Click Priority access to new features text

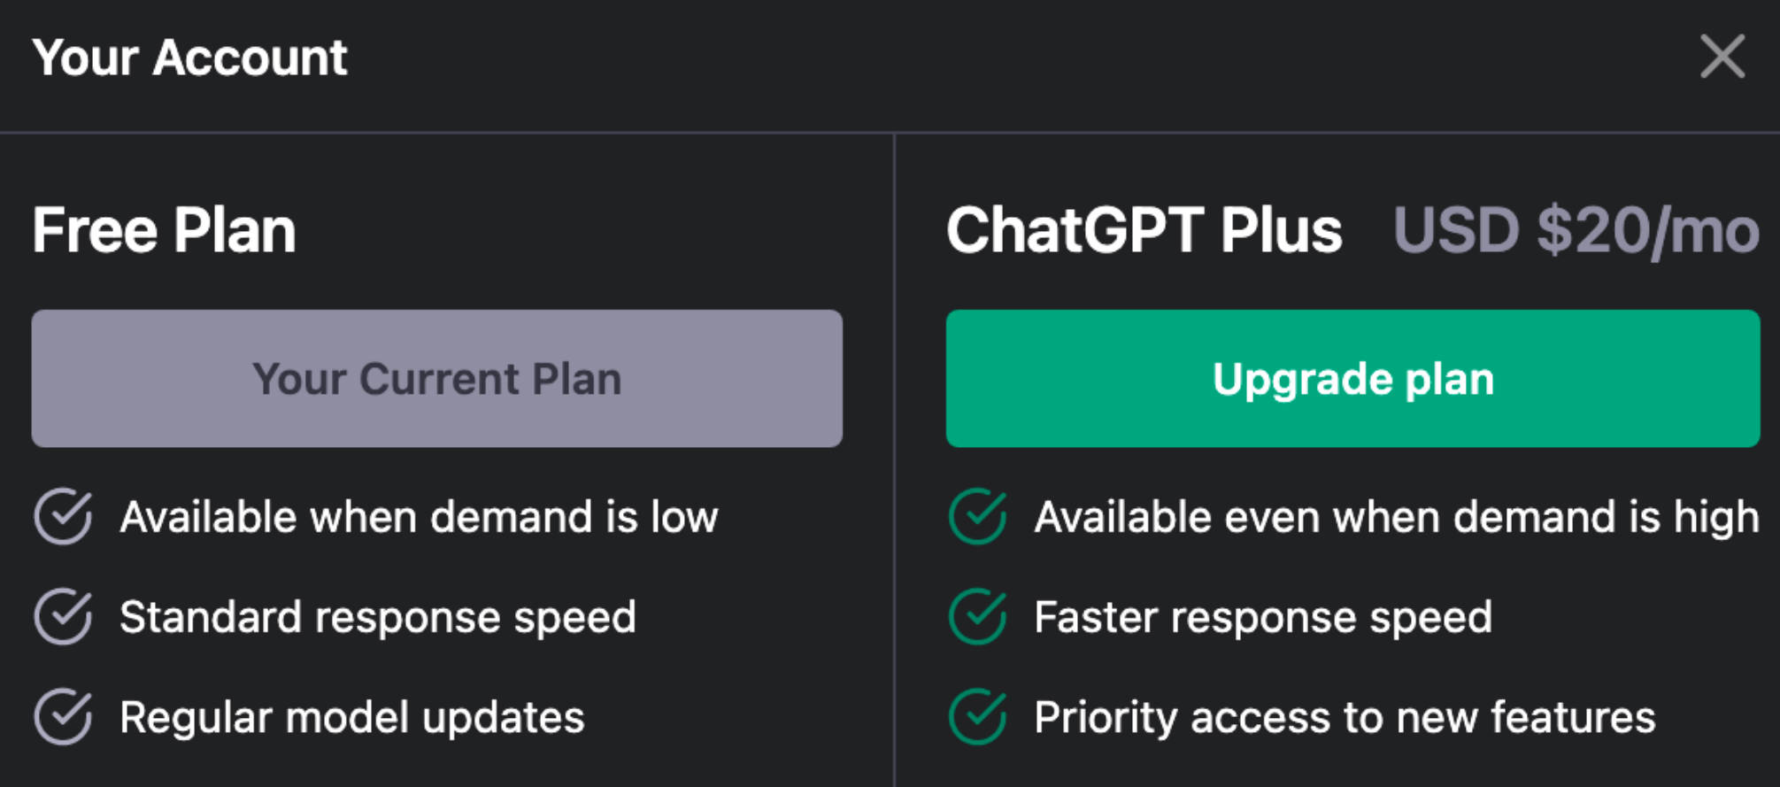click(1345, 718)
